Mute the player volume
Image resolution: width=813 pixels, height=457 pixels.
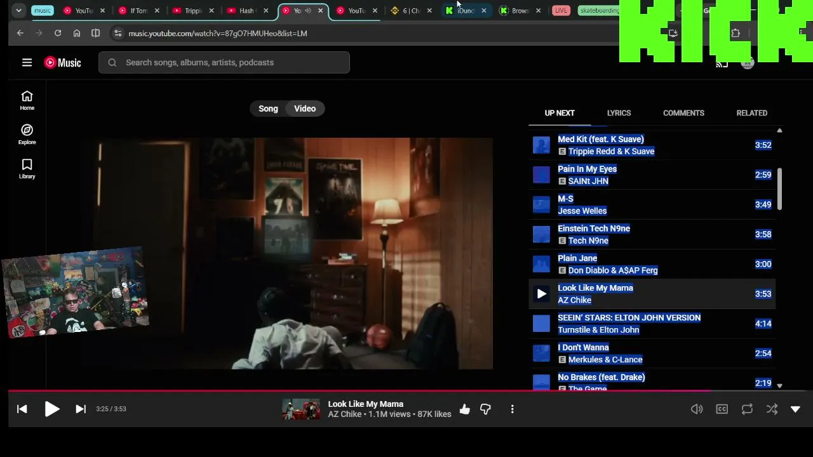click(x=697, y=409)
